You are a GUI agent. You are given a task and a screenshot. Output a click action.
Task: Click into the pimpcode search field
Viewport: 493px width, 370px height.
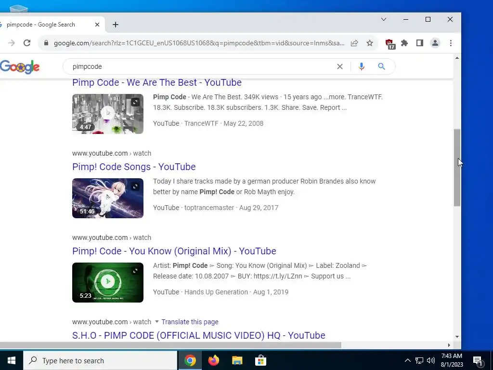(x=201, y=66)
